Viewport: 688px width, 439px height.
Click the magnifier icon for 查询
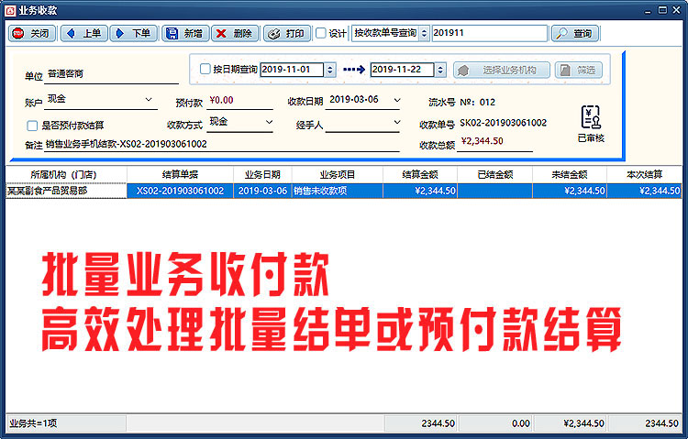562,33
